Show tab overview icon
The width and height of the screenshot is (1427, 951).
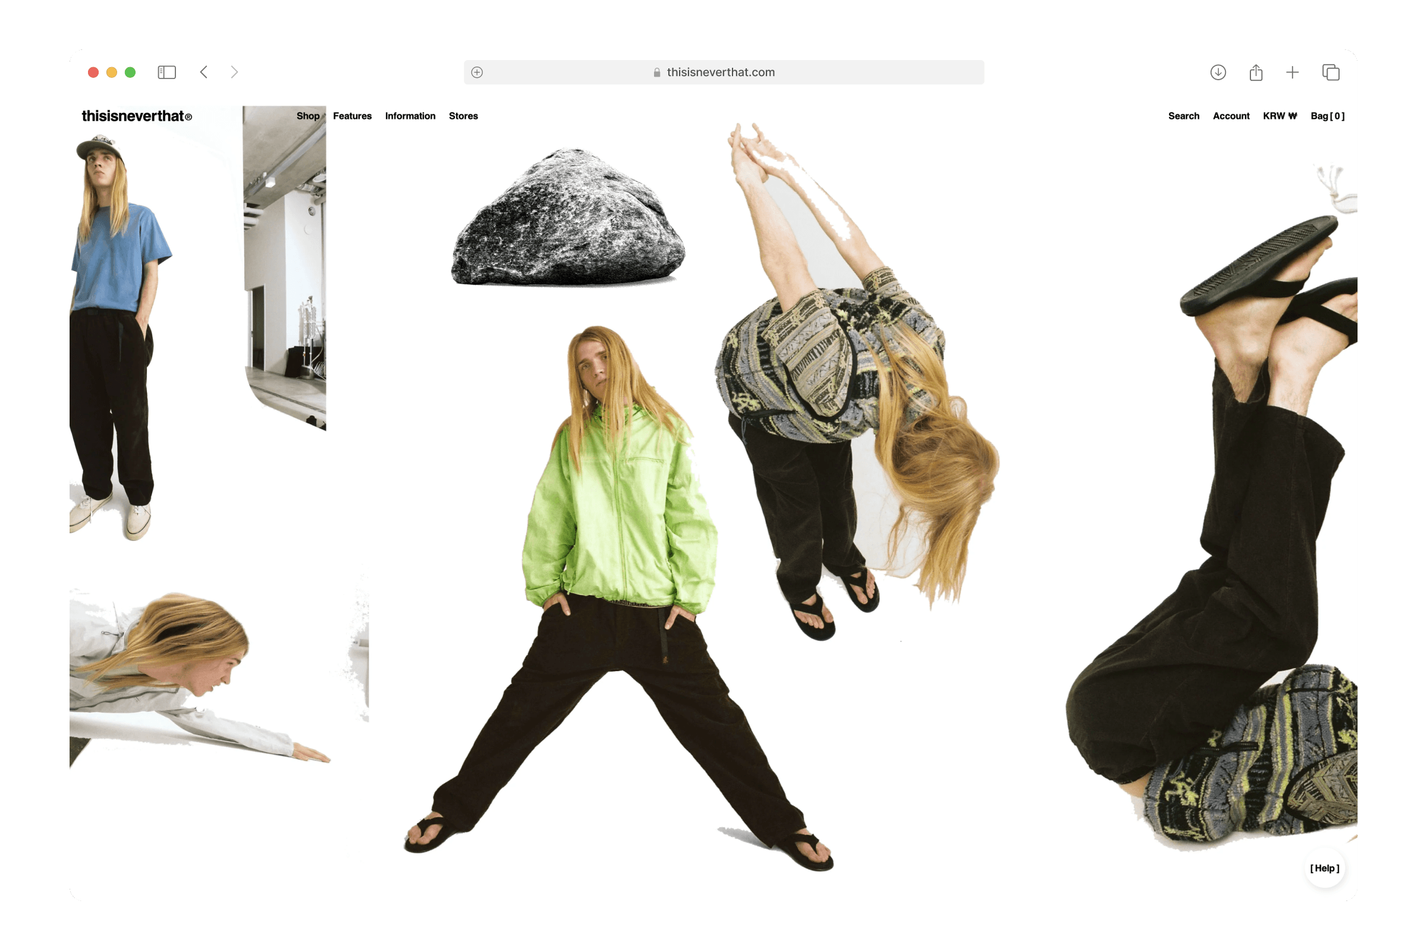(x=1331, y=72)
